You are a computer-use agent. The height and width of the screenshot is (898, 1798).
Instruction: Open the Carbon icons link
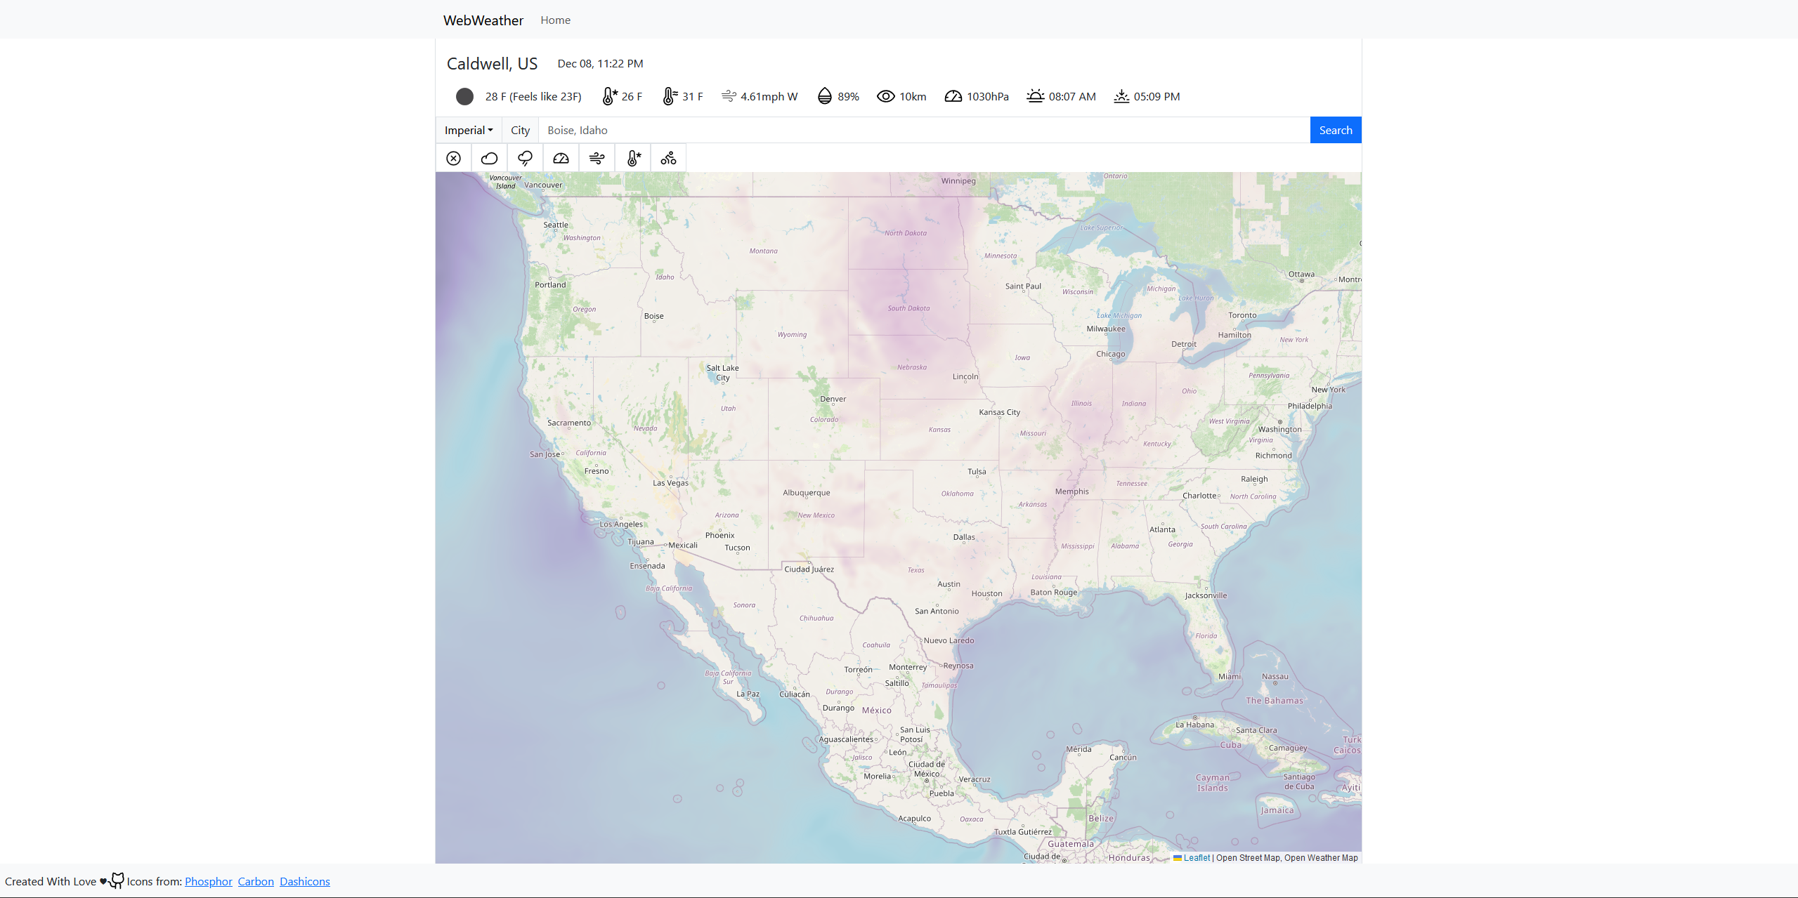point(256,881)
